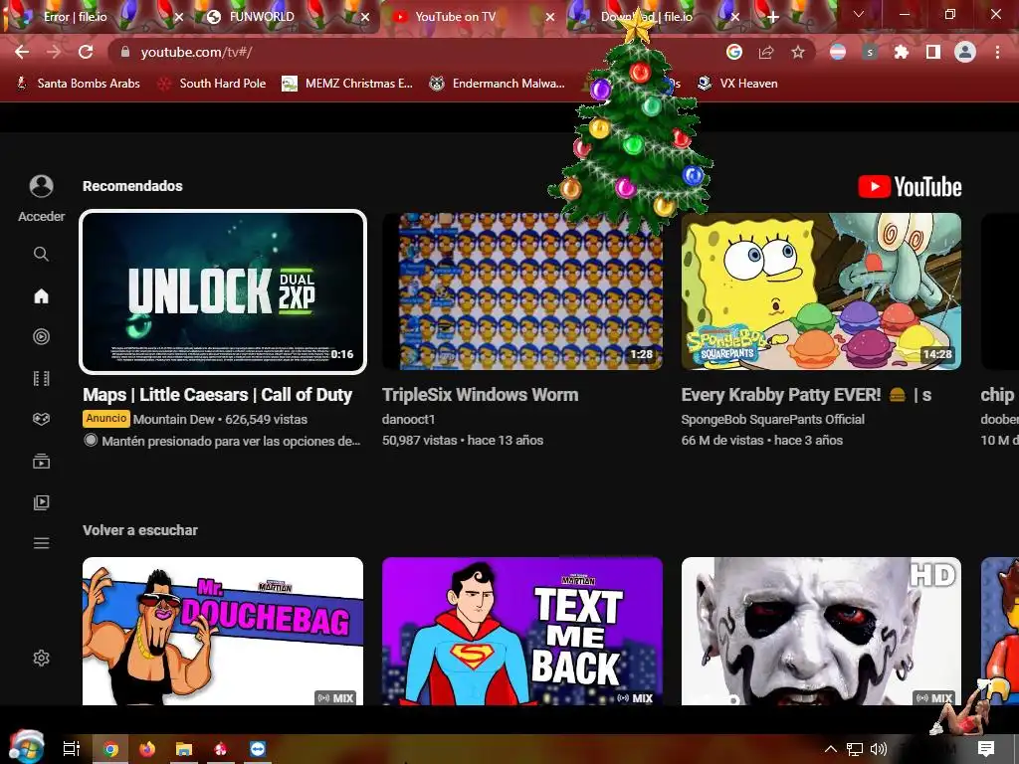Viewport: 1019px width, 764px height.
Task: Open the Text Me Back mix thumbnail
Action: 522,632
